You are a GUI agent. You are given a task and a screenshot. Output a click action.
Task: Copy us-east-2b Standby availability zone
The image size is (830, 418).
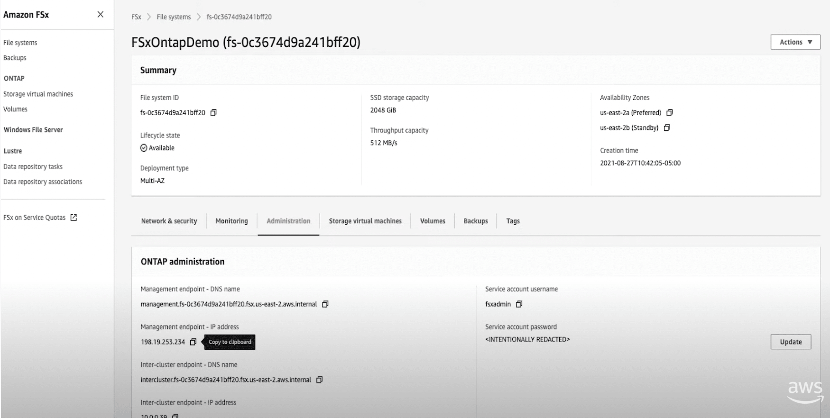pos(667,128)
